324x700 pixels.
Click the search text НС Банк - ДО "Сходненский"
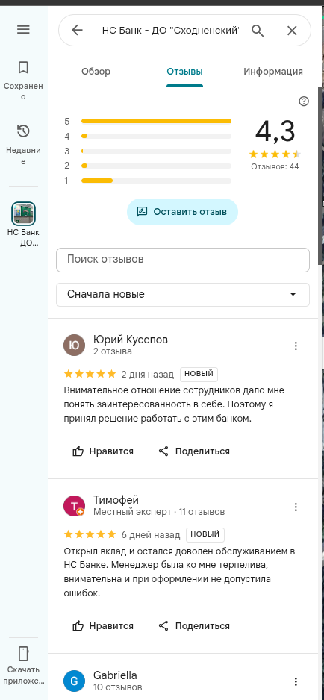[x=171, y=31]
